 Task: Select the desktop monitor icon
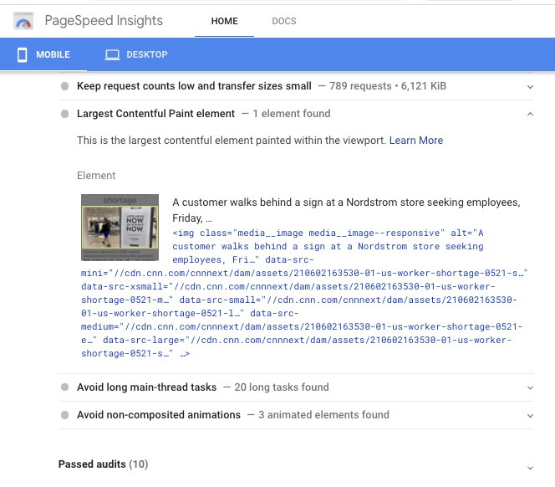(x=112, y=55)
